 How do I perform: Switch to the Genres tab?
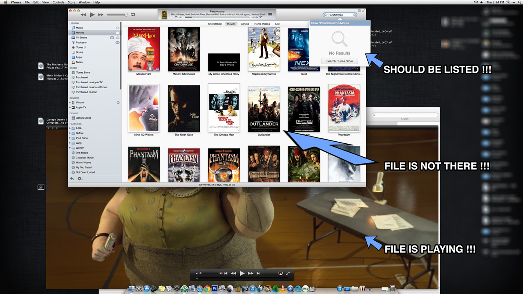pyautogui.click(x=245, y=24)
